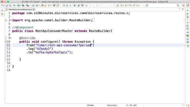
Task: Open the Console fast view icon
Action: [188, 42]
